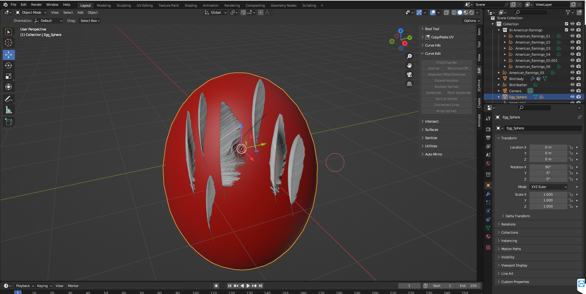Click the Discretize Curve button
Image resolution: width=586 pixels, height=294 pixels.
point(447,105)
